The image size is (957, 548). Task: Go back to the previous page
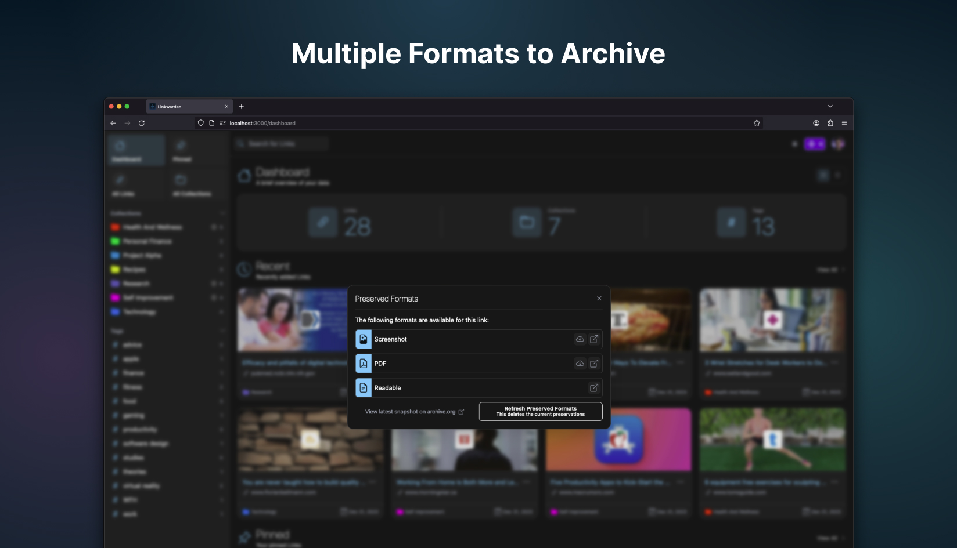pos(113,123)
